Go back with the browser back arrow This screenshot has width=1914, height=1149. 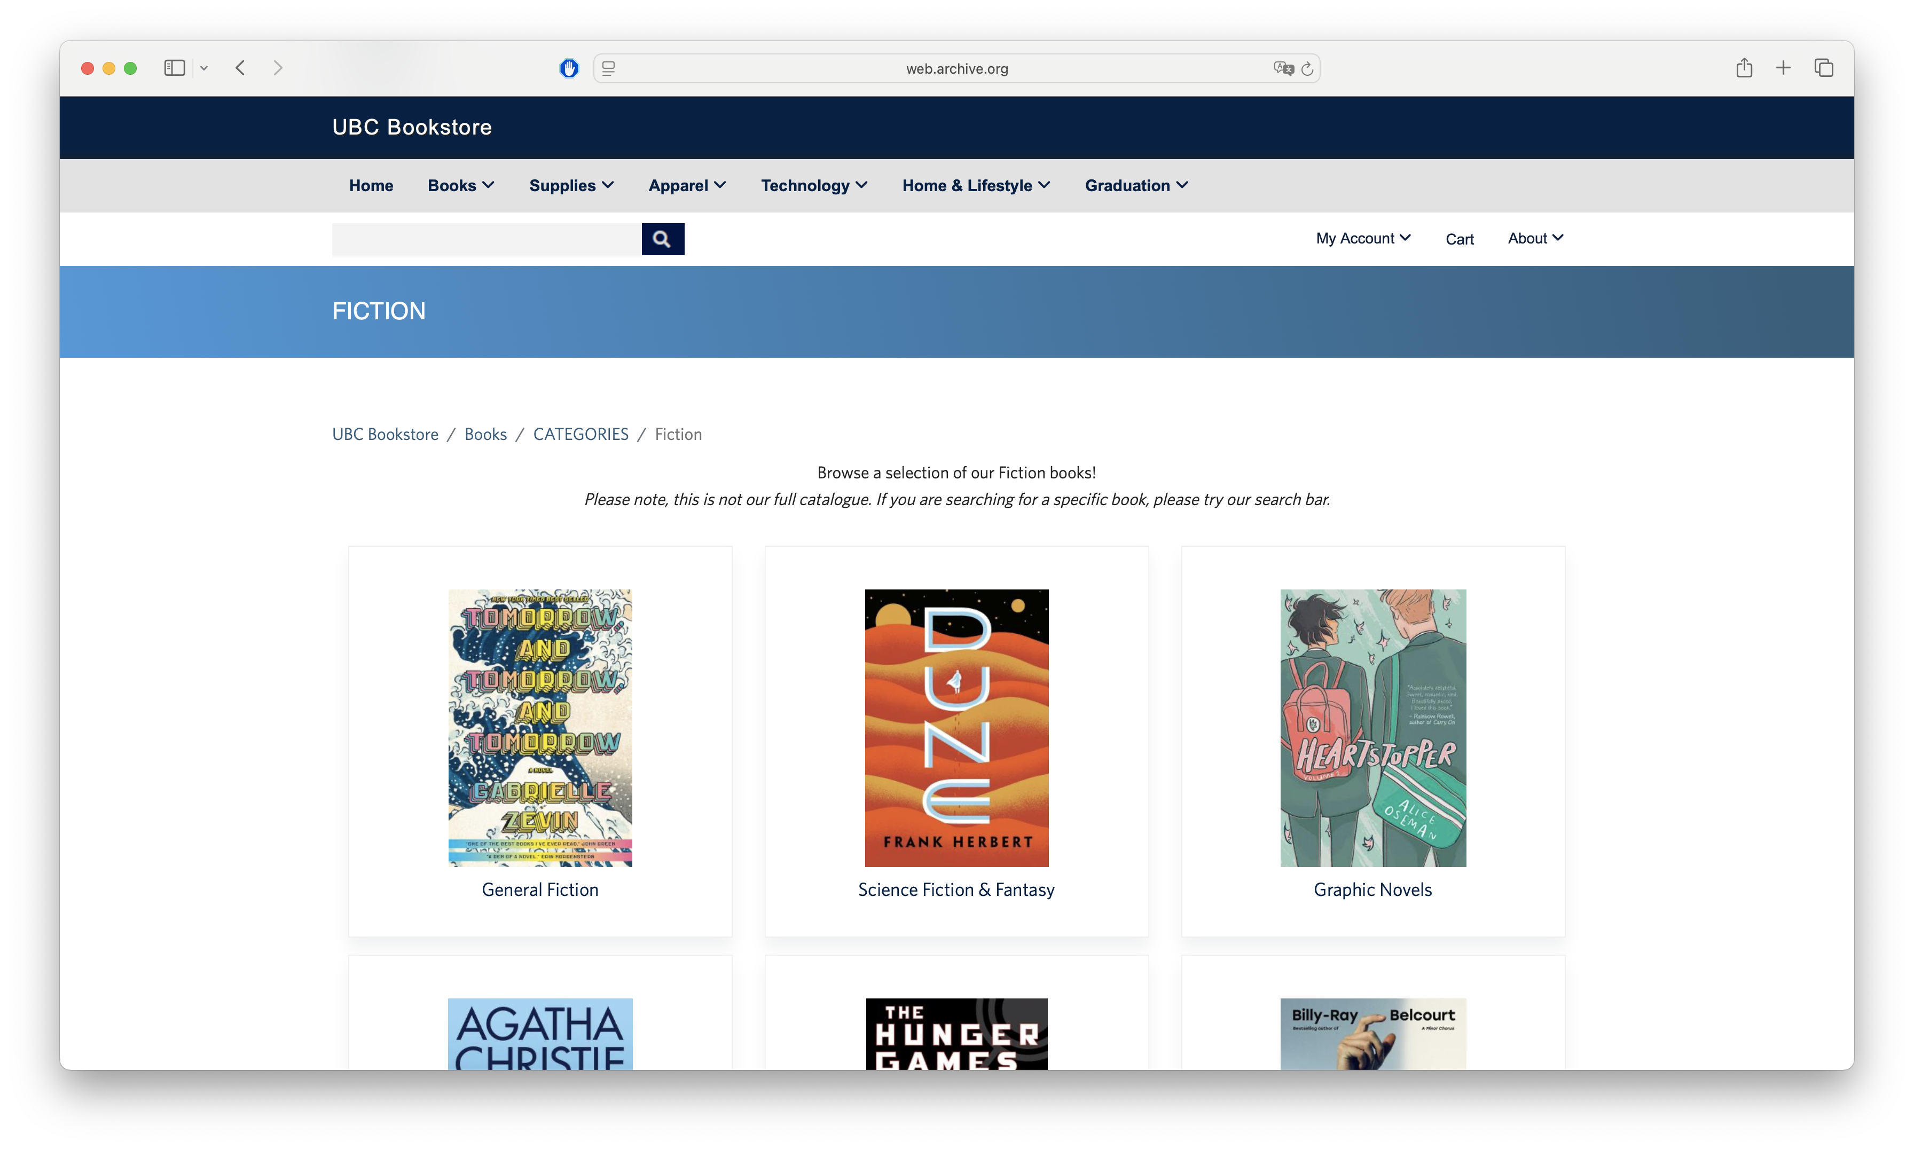pos(241,68)
